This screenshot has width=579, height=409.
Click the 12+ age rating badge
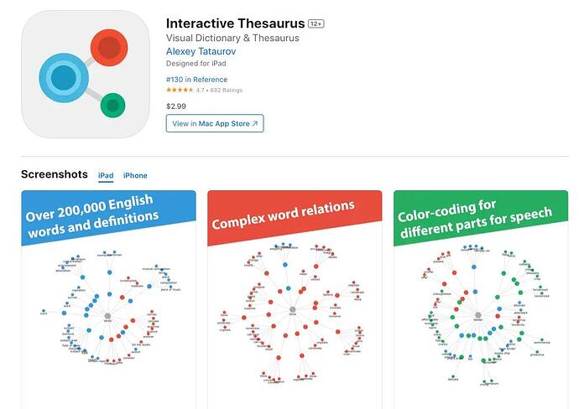click(x=316, y=23)
